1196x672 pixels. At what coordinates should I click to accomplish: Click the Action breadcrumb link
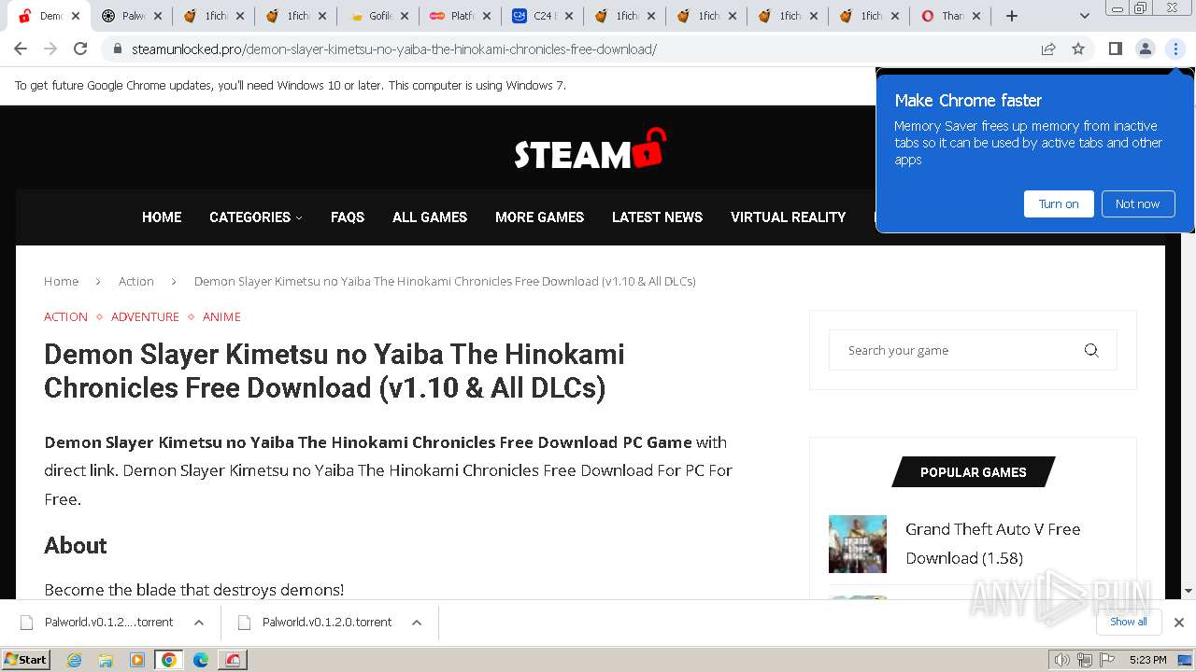[136, 281]
